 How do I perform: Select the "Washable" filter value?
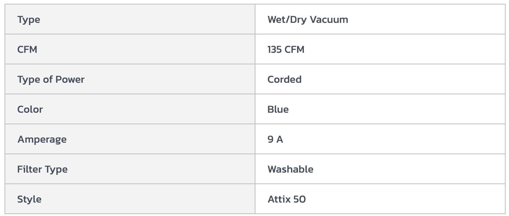[x=290, y=169]
